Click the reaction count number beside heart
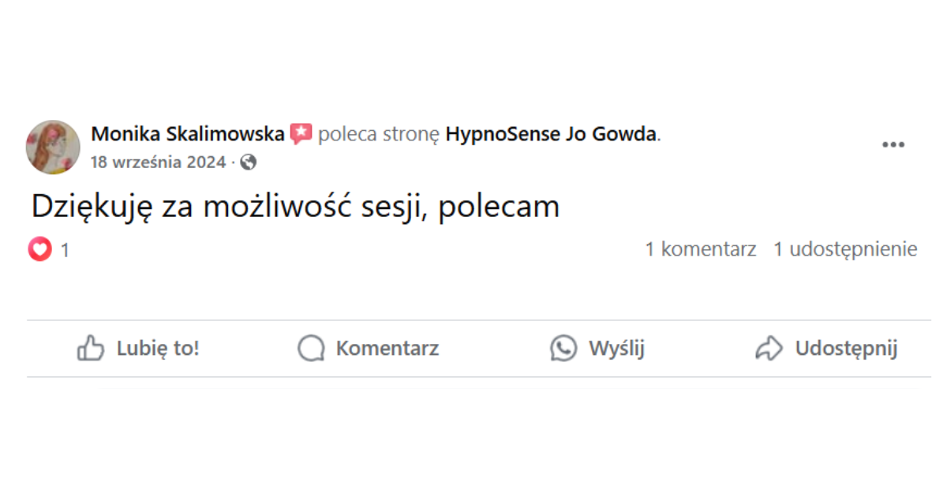Viewport: 947px width, 497px height. tap(65, 251)
